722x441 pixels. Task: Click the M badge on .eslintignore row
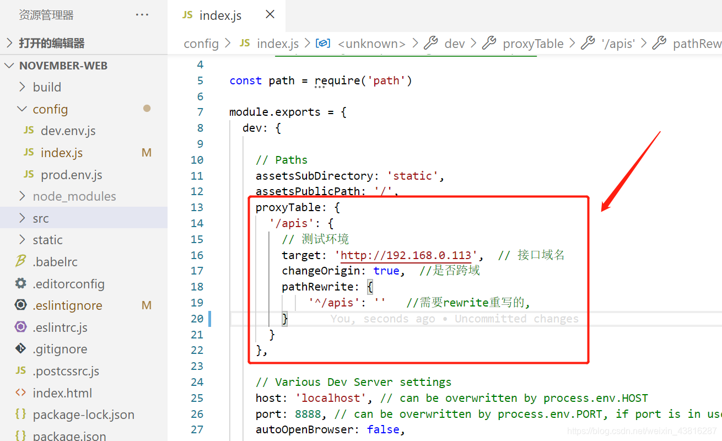click(147, 305)
